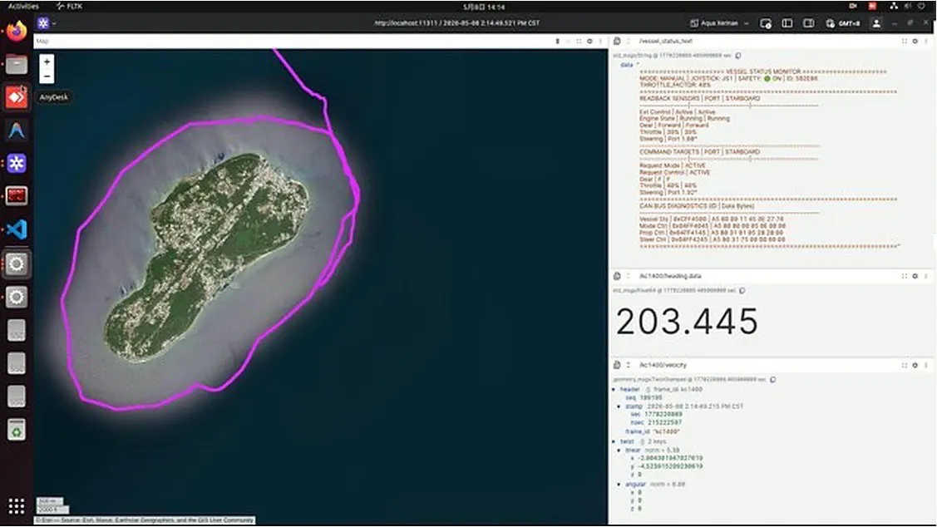Open the network status tray icon
The width and height of the screenshot is (937, 527).
click(x=894, y=6)
